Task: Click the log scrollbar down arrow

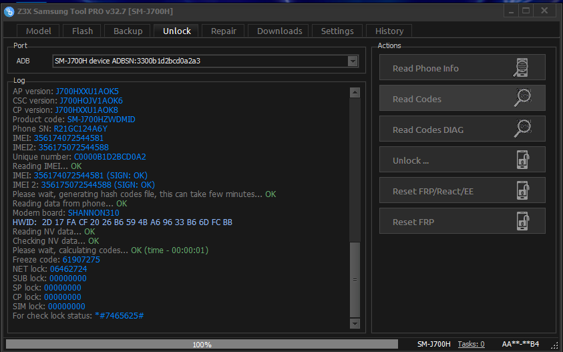Action: [355, 324]
